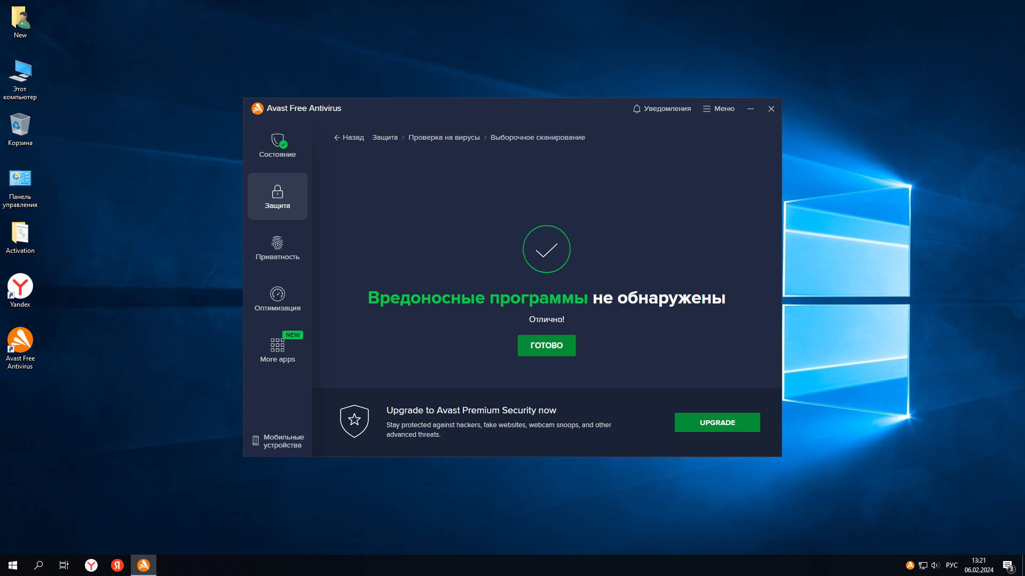Select Корзина recycle bin desktop icon
The width and height of the screenshot is (1025, 576).
pyautogui.click(x=20, y=129)
